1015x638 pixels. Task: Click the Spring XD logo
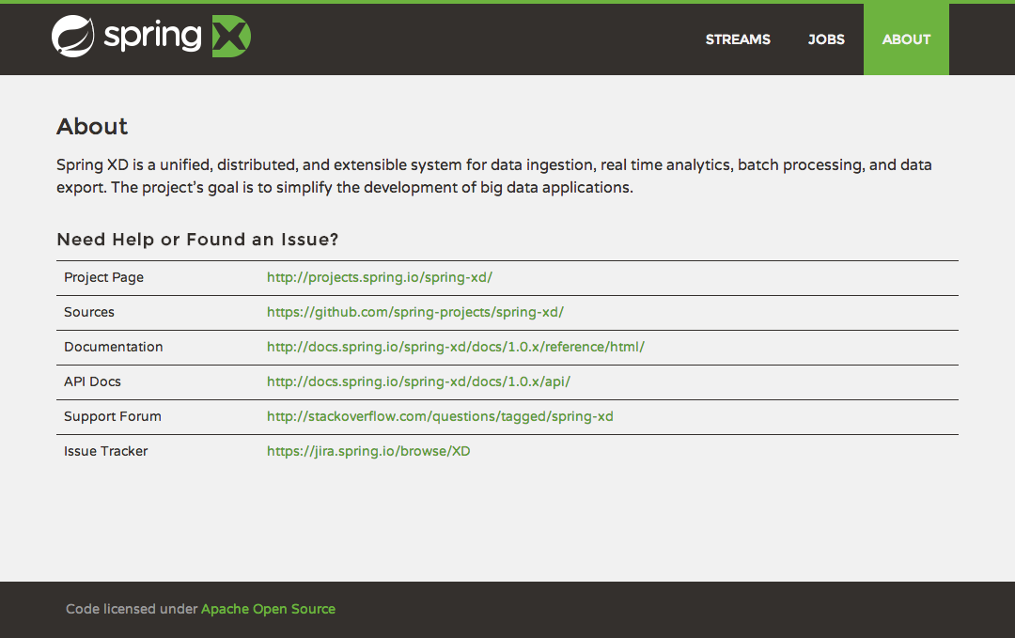pyautogui.click(x=150, y=37)
